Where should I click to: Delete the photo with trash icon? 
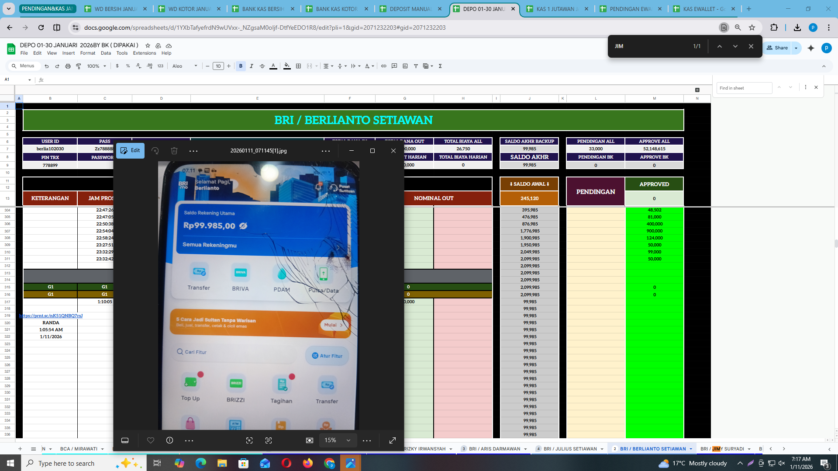(174, 151)
